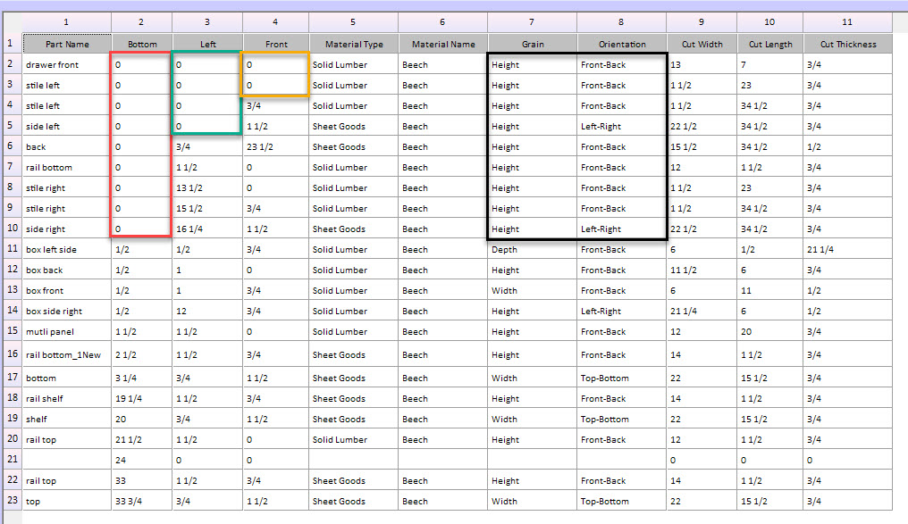
Task: Click the Cut Width column header
Action: point(702,44)
